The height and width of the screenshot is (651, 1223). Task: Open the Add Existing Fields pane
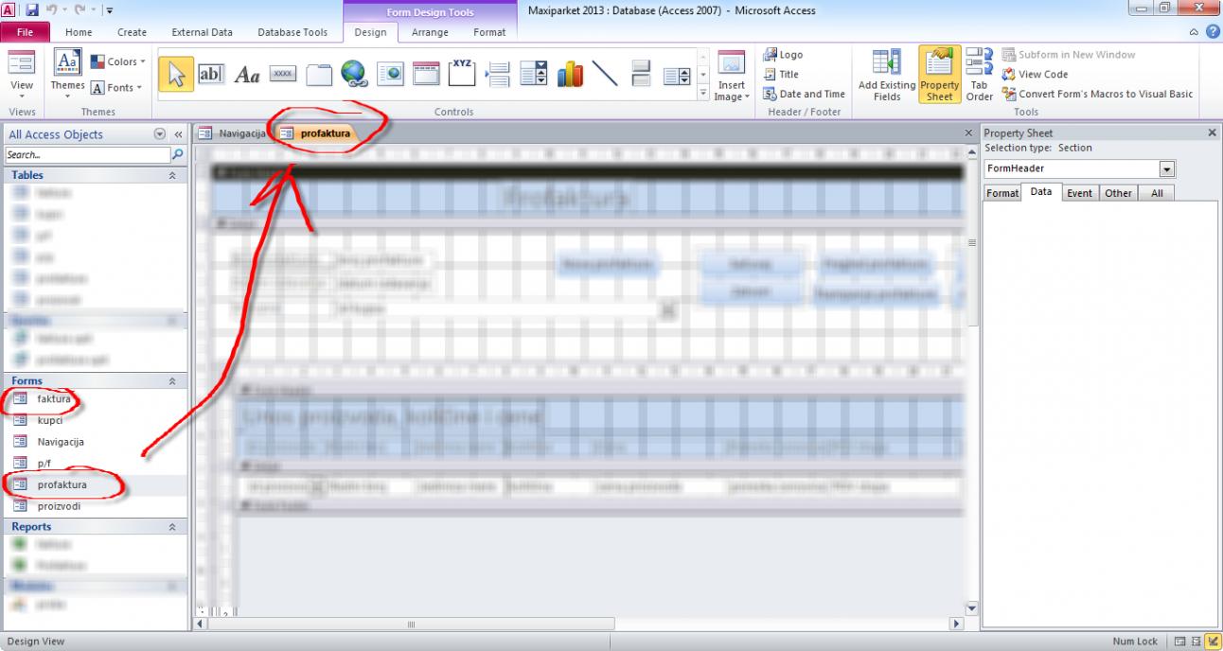[x=887, y=76]
